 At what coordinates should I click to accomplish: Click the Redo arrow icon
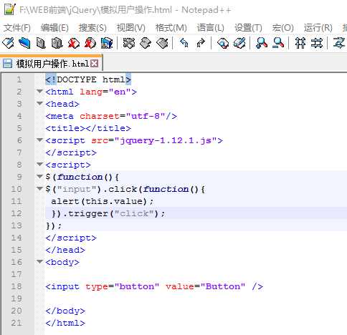point(201,43)
